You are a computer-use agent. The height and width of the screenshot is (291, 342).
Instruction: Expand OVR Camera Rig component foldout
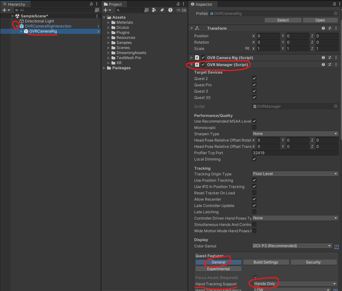tap(191, 58)
